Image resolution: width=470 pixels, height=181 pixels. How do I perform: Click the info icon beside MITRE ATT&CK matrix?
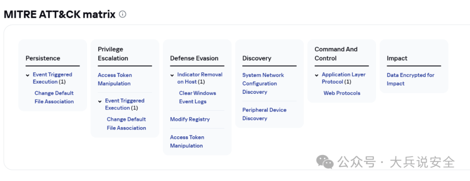click(123, 14)
